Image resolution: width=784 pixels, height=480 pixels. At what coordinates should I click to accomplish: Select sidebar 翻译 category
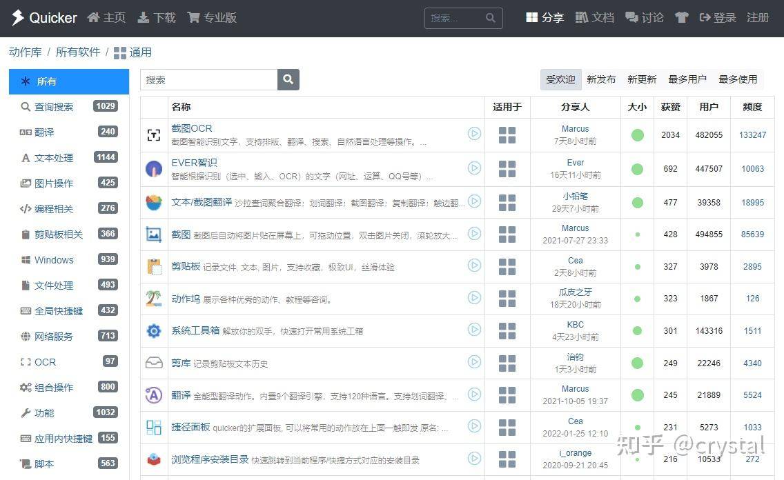click(x=69, y=132)
